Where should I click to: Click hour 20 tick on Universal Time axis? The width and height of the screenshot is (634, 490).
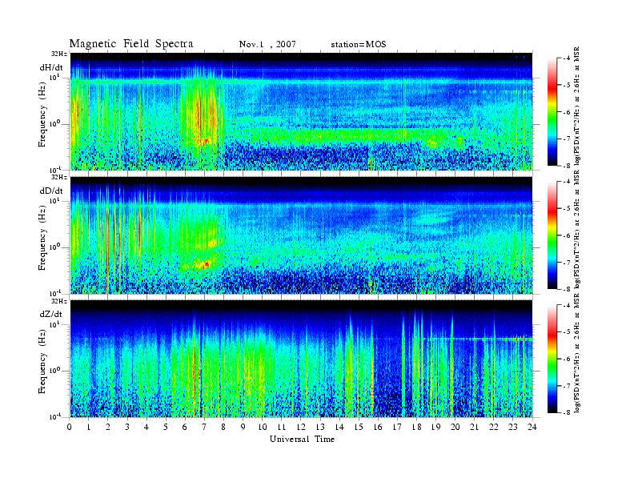(x=455, y=428)
